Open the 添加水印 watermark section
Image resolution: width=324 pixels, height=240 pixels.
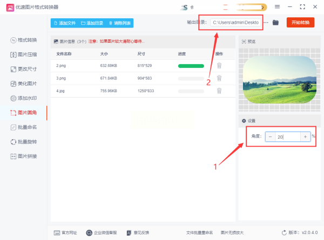click(24, 98)
